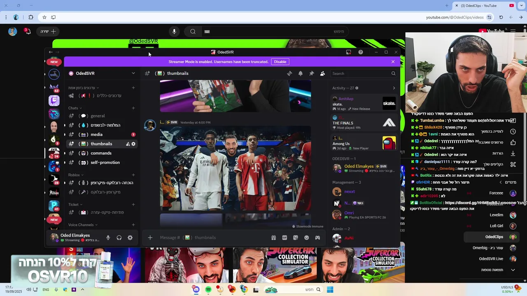Open the football players thumbnail image
Image resolution: width=527 pixels, height=296 pixels.
pos(236,168)
